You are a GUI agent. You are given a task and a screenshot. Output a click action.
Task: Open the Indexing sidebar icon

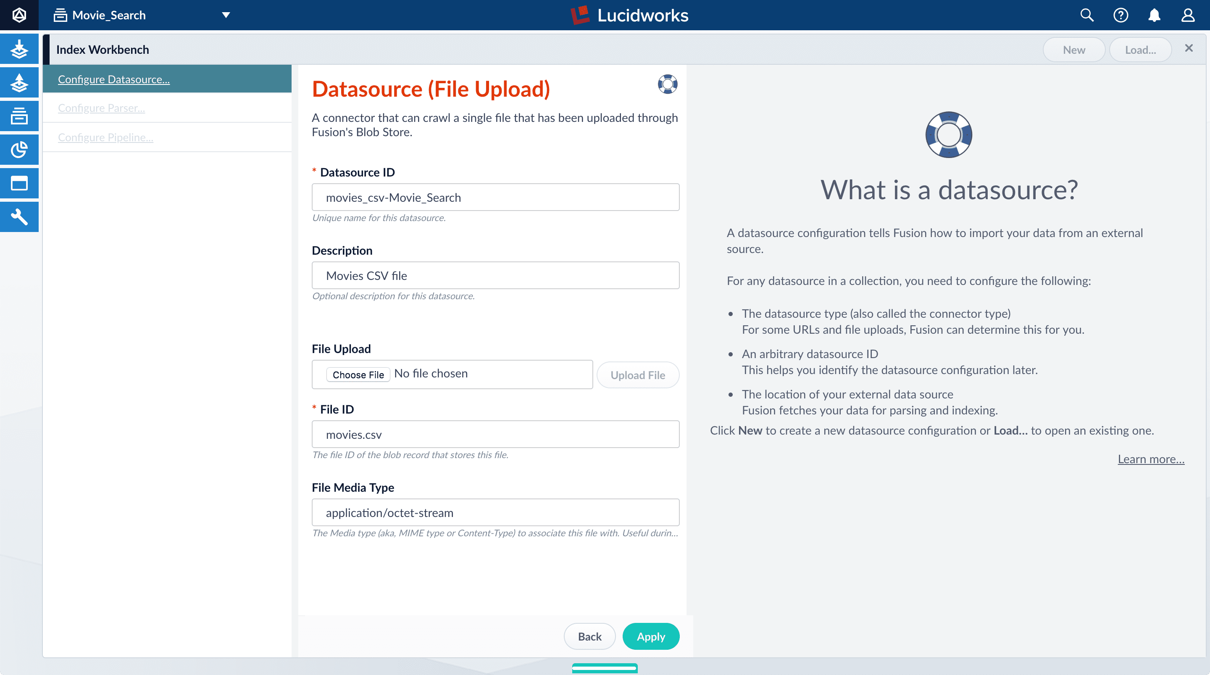pos(19,49)
